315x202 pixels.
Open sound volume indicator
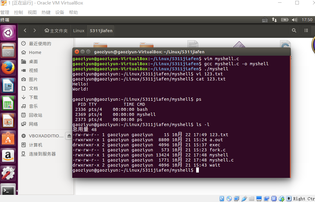294,20
